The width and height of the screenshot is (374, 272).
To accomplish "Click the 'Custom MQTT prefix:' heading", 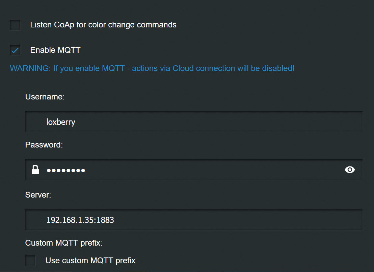I will [x=63, y=243].
